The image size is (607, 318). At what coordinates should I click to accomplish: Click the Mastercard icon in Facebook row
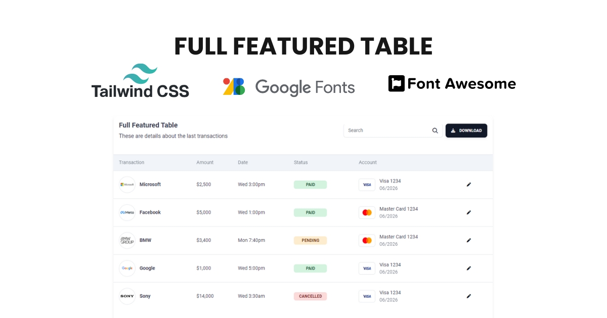367,213
